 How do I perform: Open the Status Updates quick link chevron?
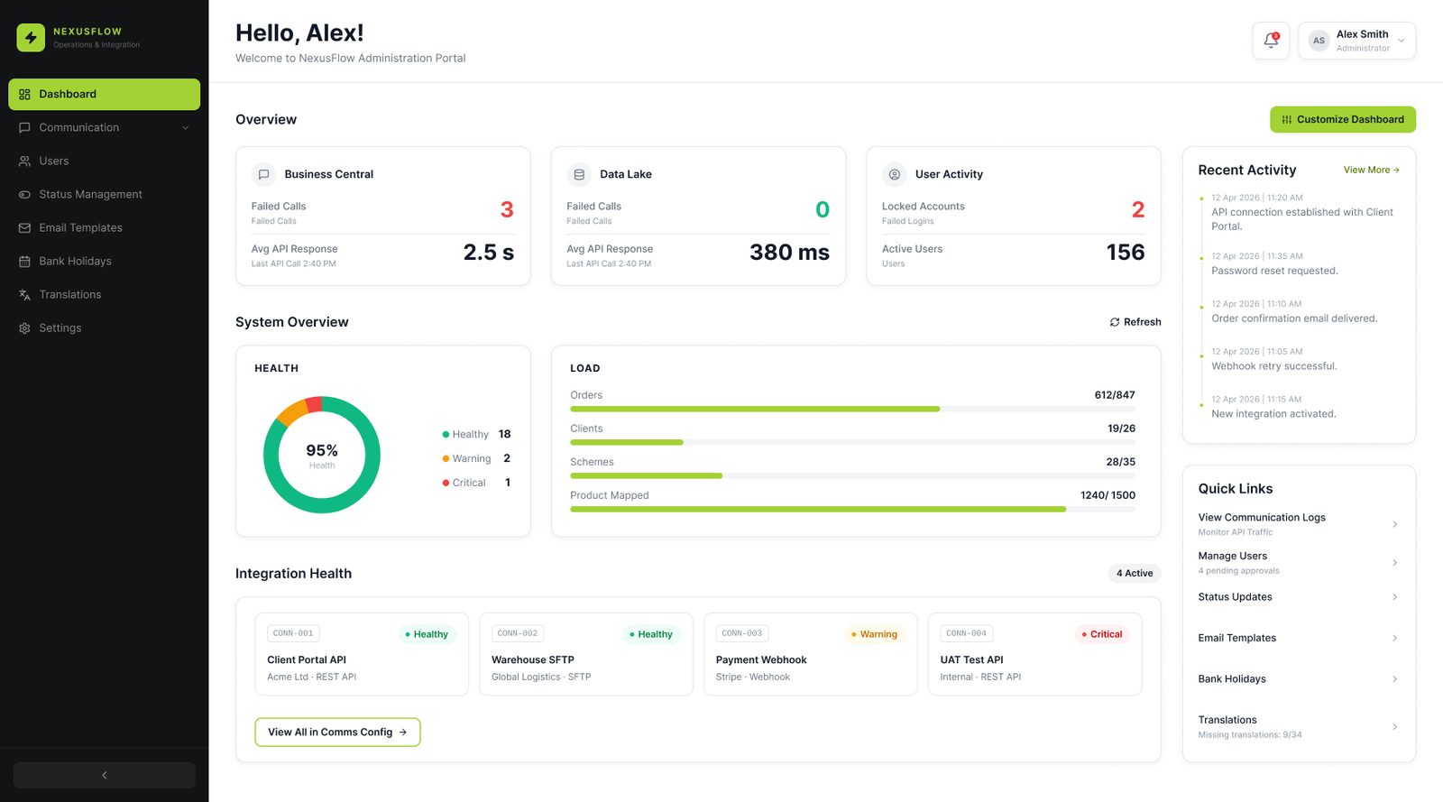[x=1394, y=597]
